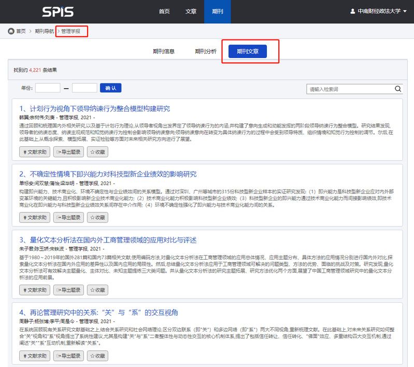
Task: Click the end year input field
Action: 84,88
